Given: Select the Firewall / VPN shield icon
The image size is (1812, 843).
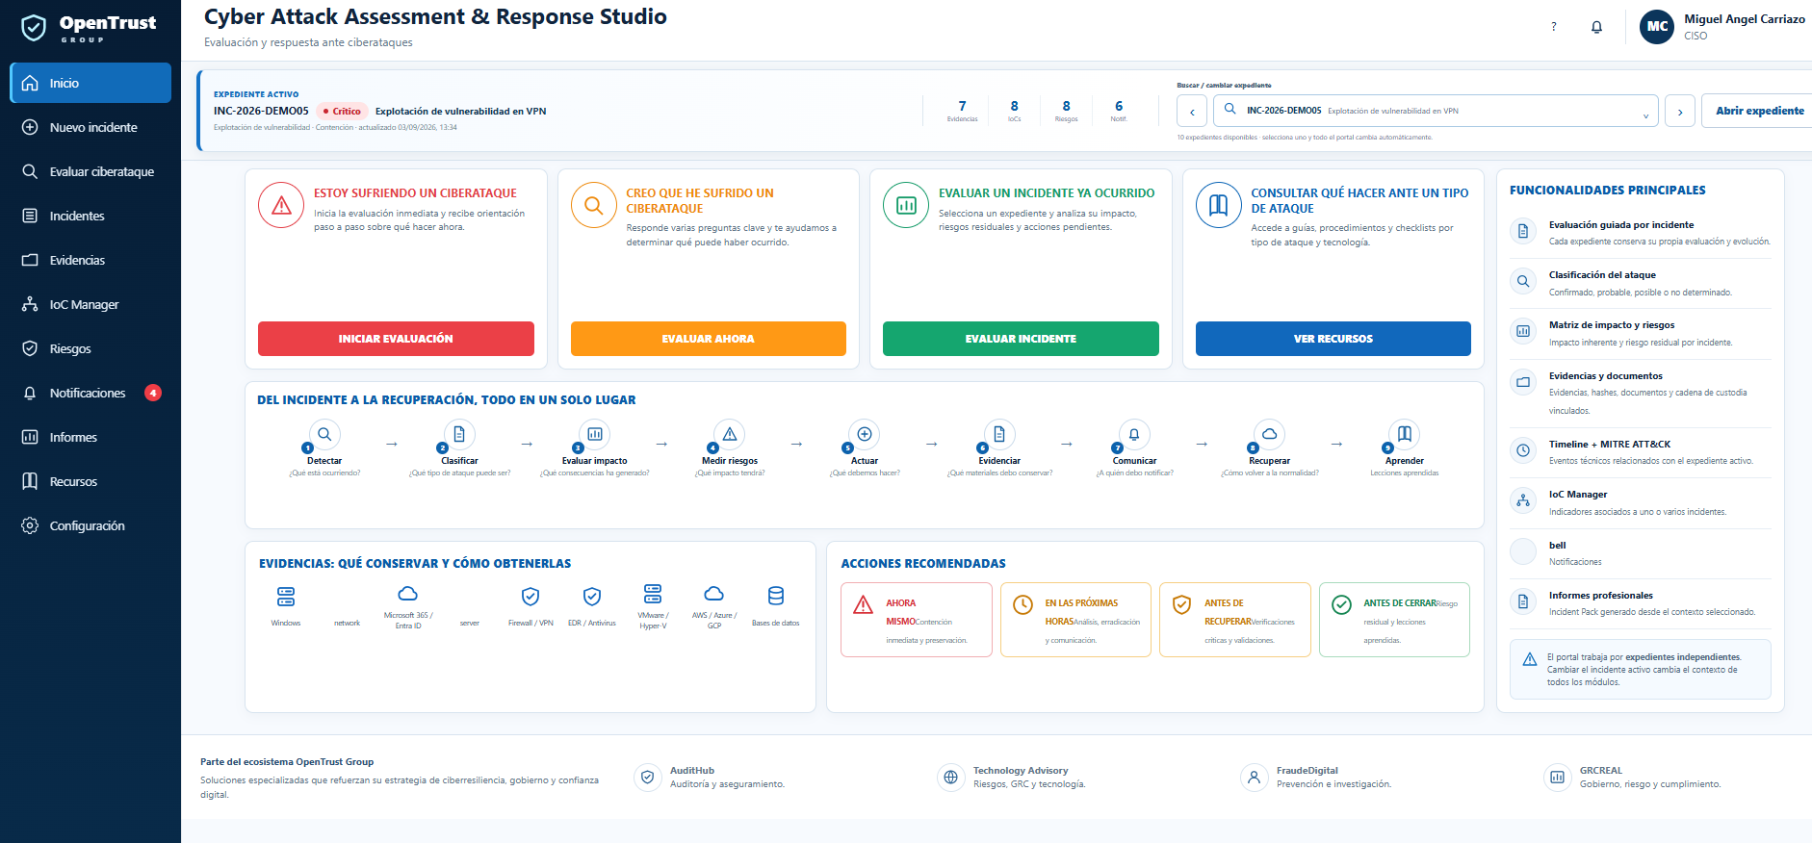Looking at the screenshot, I should coord(531,596).
